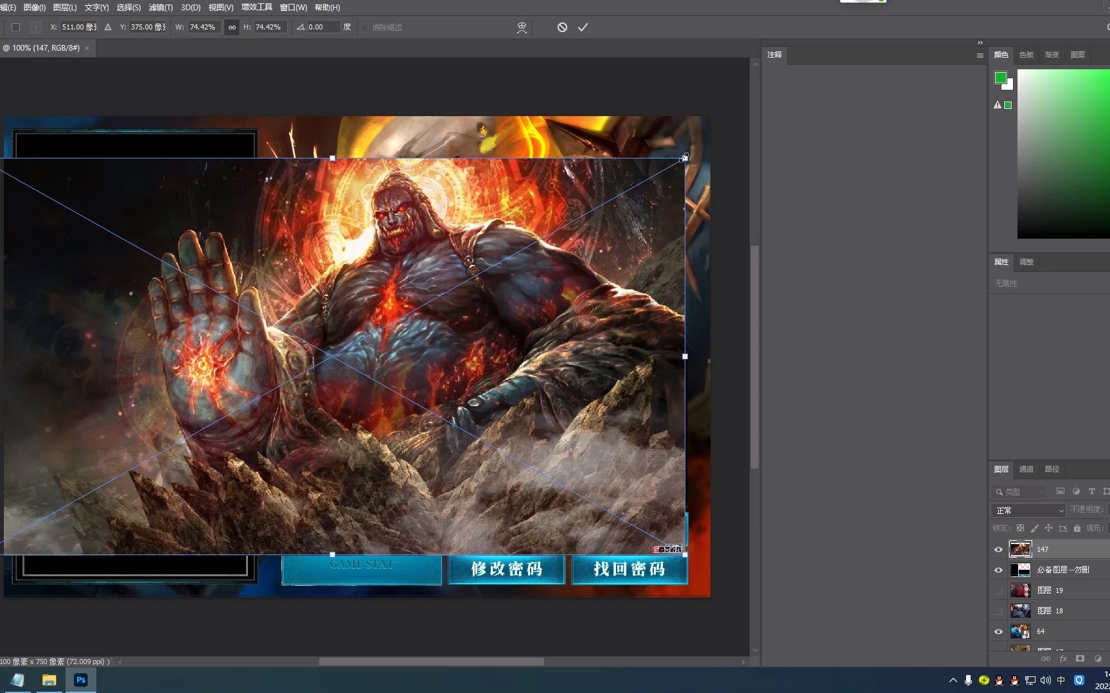Open the 窗口(W) menu

pos(294,7)
